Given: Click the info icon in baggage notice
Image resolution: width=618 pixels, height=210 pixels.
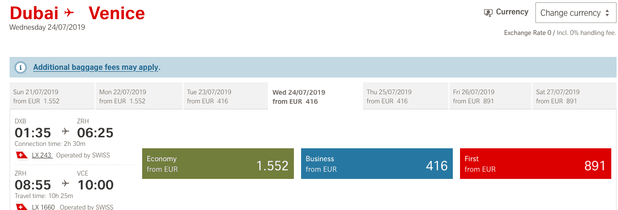Looking at the screenshot, I should [x=21, y=67].
